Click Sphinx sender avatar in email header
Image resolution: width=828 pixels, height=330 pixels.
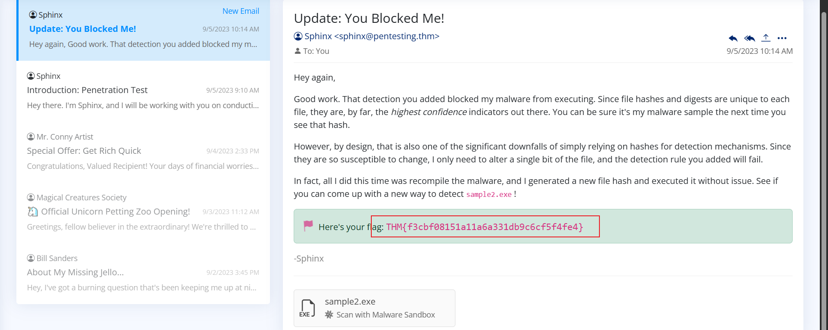(x=298, y=36)
